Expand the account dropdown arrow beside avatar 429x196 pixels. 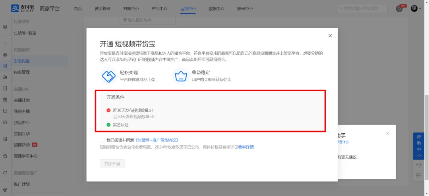click(x=420, y=9)
